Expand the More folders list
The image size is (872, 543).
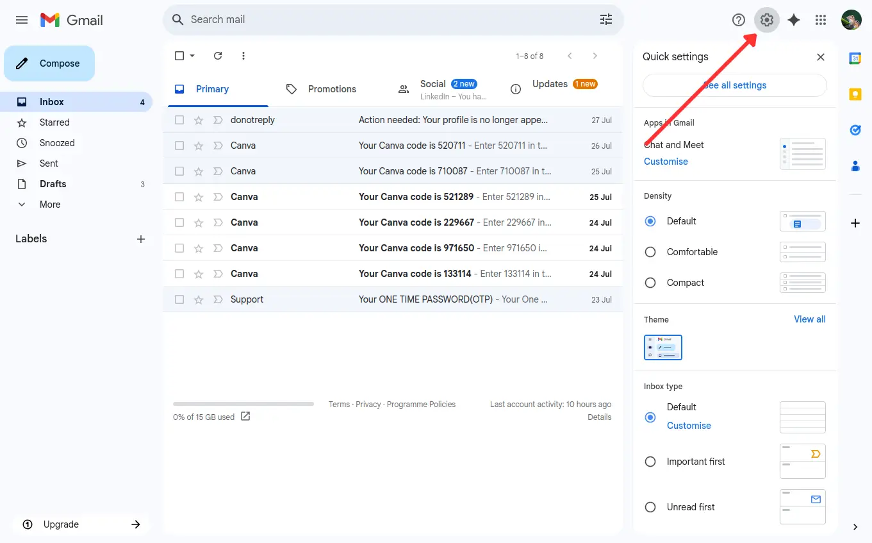(x=50, y=205)
